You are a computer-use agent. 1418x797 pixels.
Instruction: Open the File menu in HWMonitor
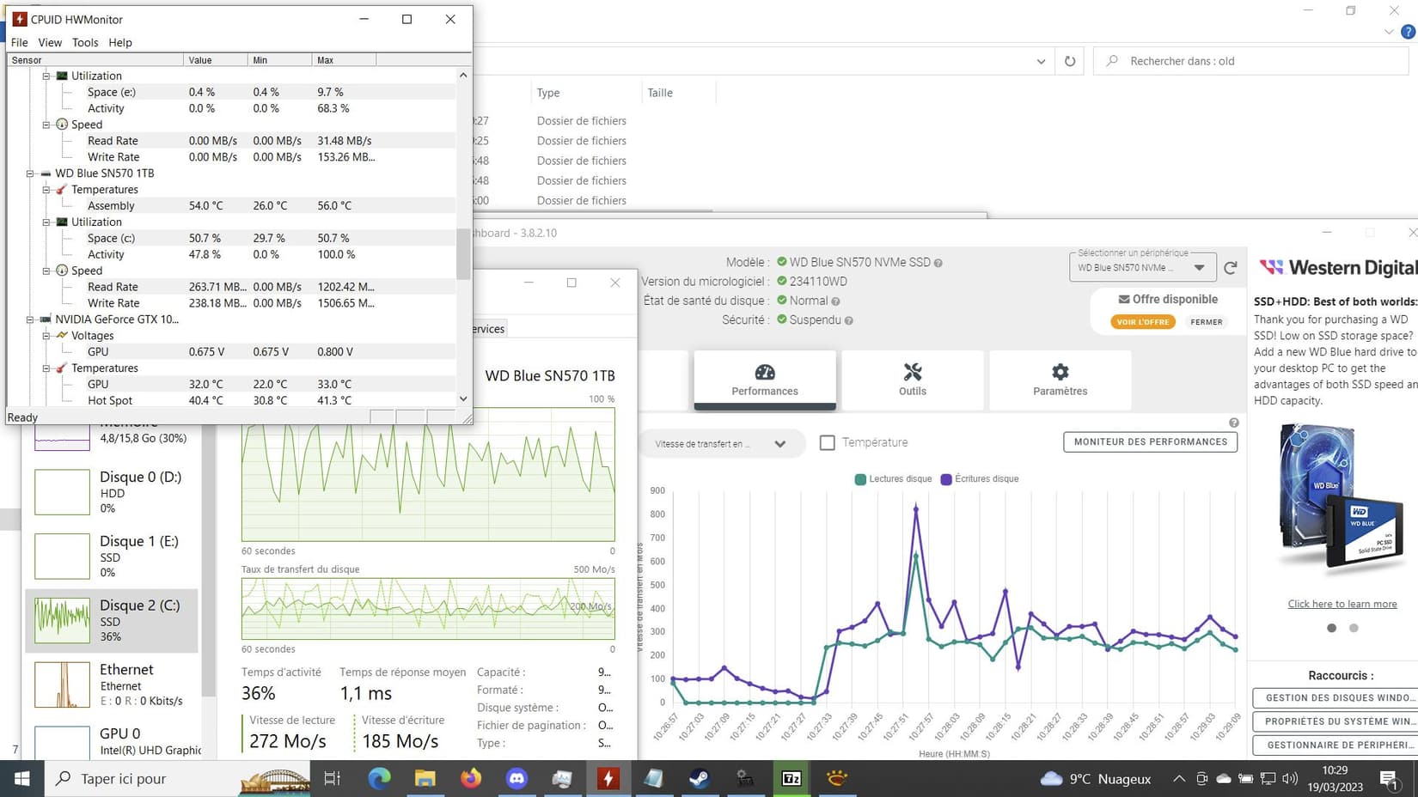(19, 42)
